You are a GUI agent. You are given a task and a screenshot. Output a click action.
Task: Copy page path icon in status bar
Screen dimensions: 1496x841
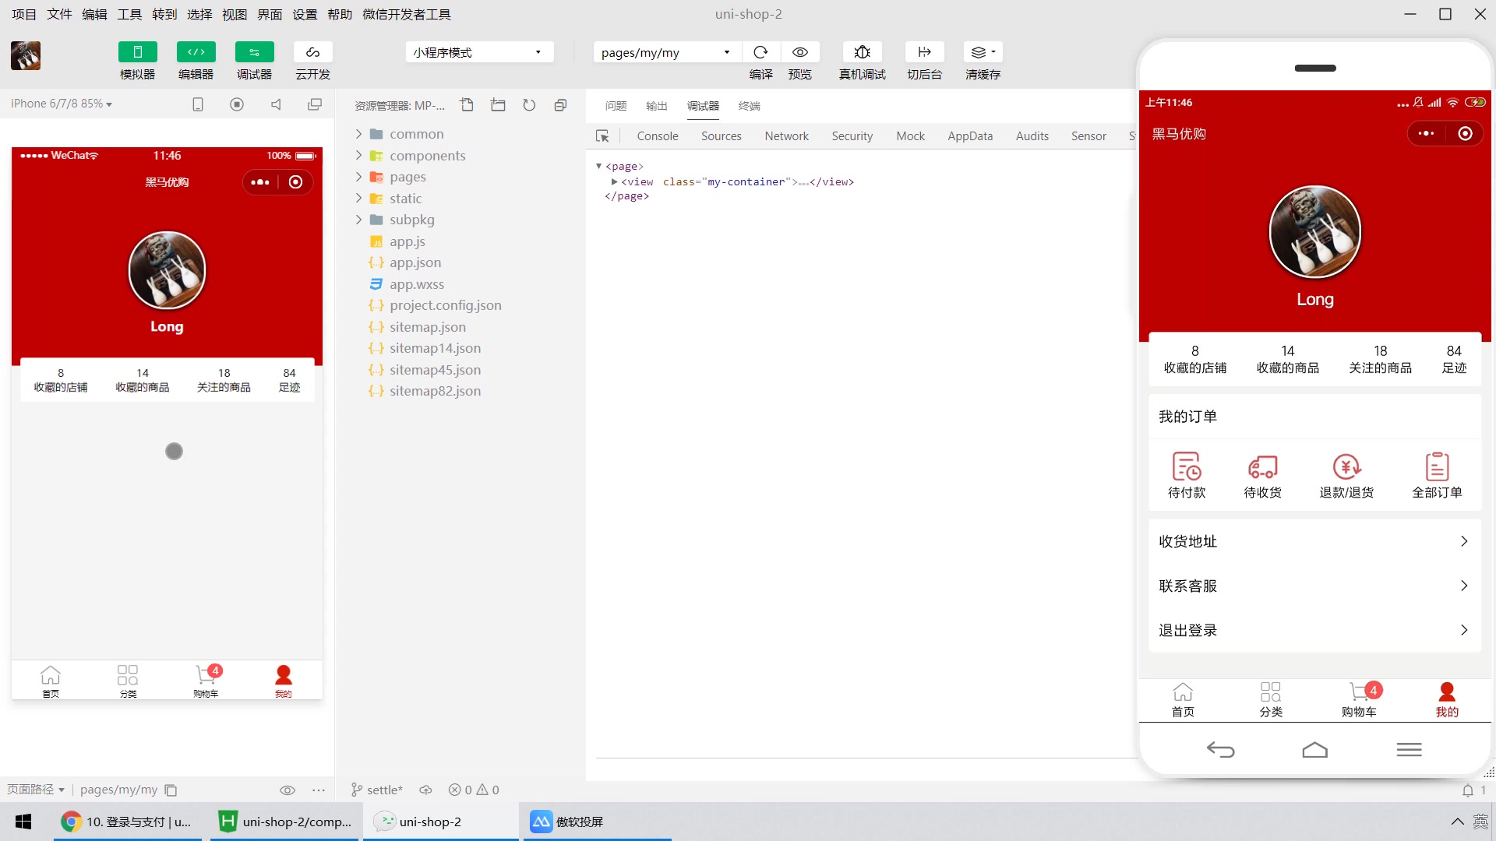[x=171, y=790]
